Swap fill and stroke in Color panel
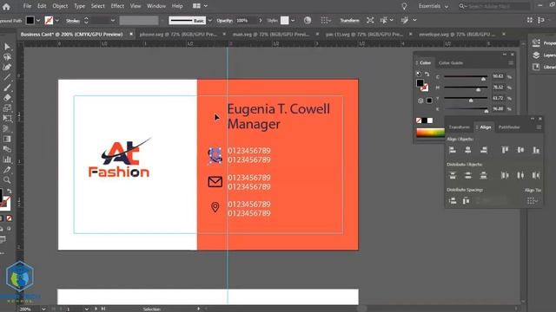 tap(427, 75)
